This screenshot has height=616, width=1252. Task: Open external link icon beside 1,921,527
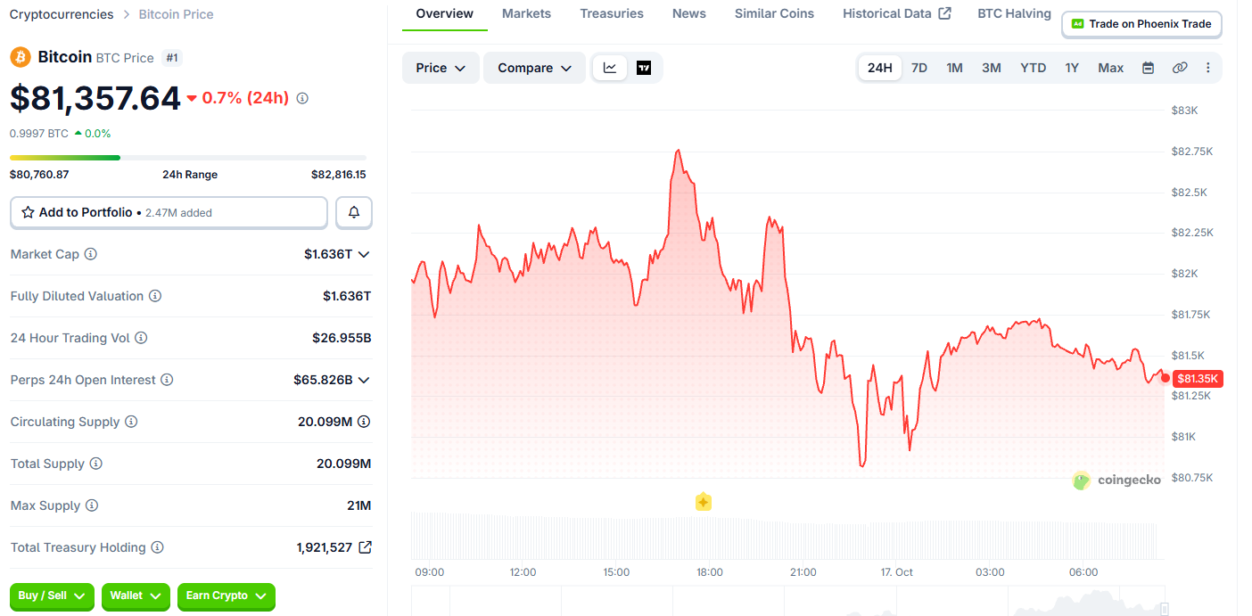click(365, 547)
